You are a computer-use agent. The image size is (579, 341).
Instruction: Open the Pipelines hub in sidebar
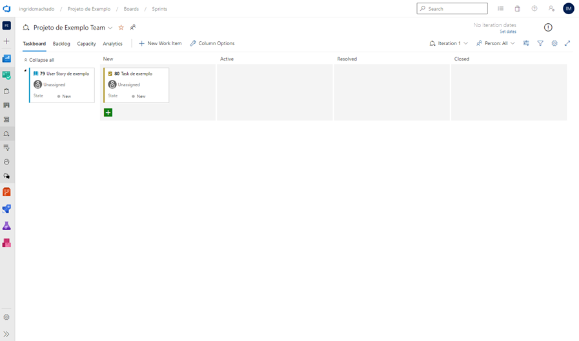[6, 209]
